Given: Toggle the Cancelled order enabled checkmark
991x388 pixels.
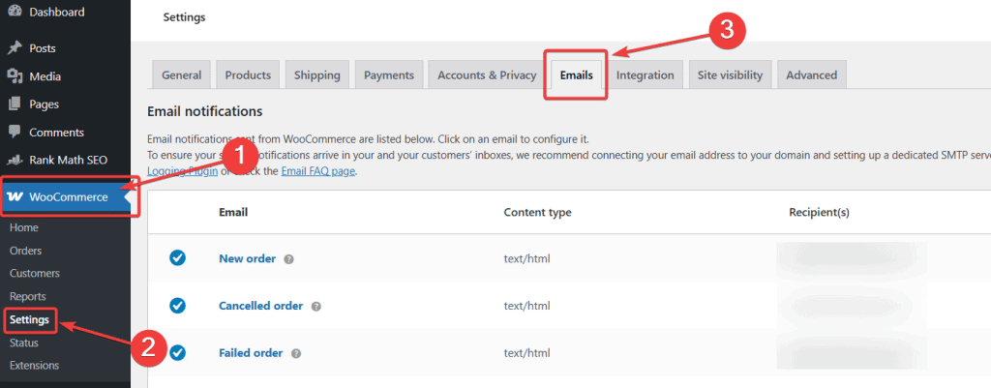Looking at the screenshot, I should 177,306.
